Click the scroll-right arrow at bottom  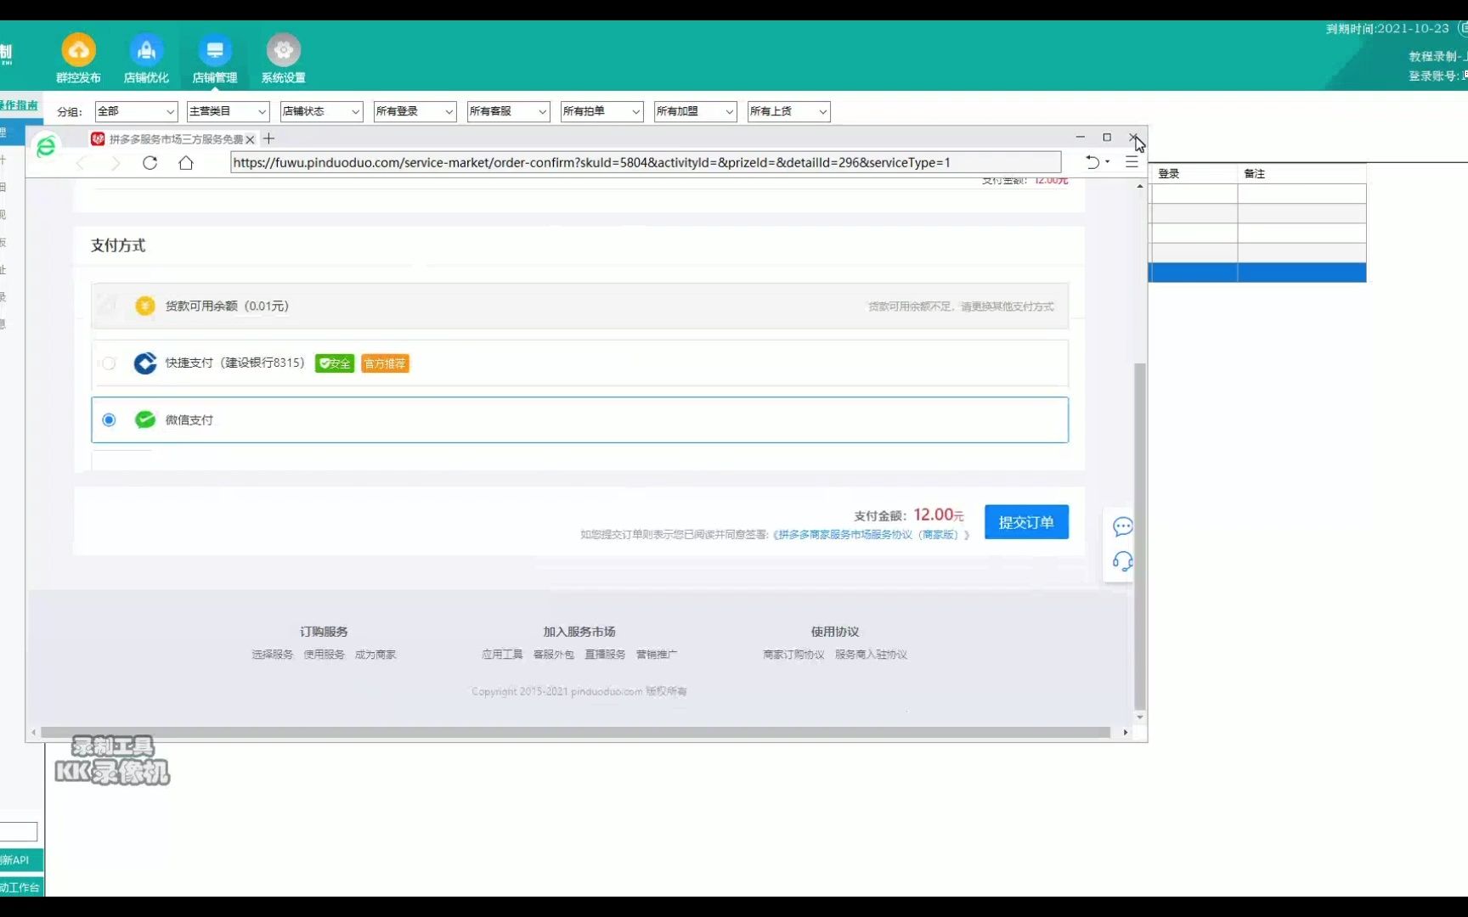[1126, 732]
